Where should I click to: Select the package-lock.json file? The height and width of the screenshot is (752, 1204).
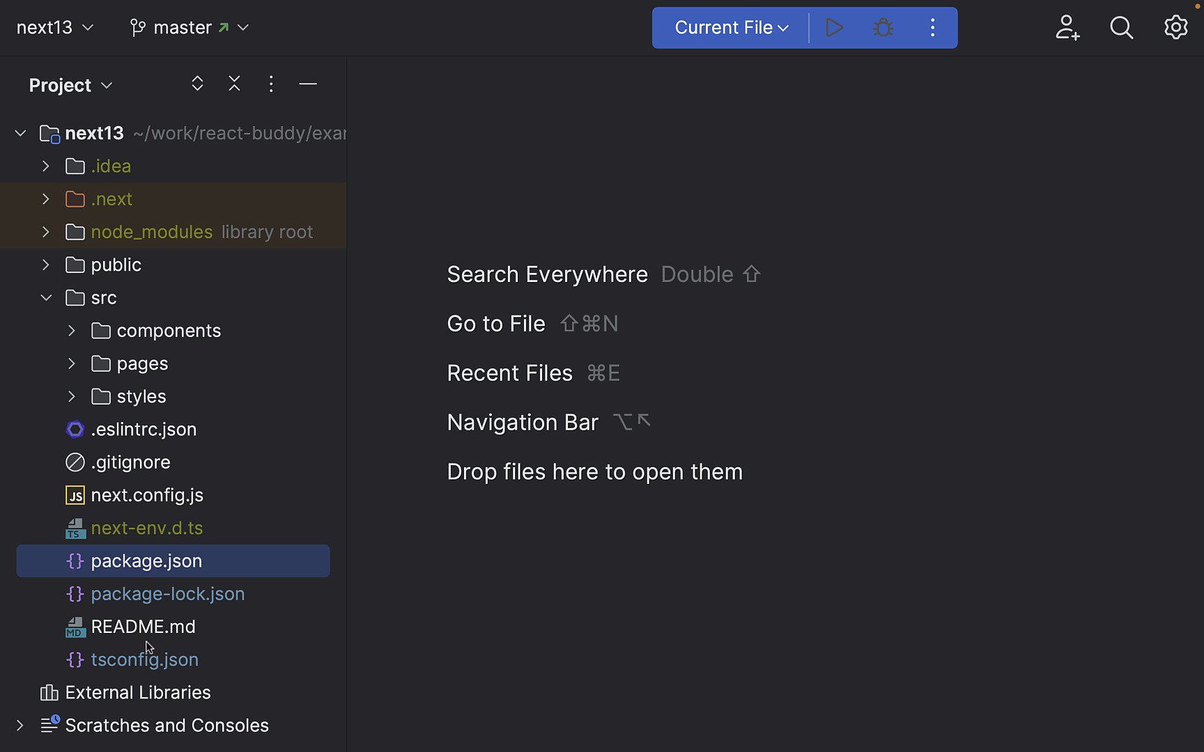(167, 594)
